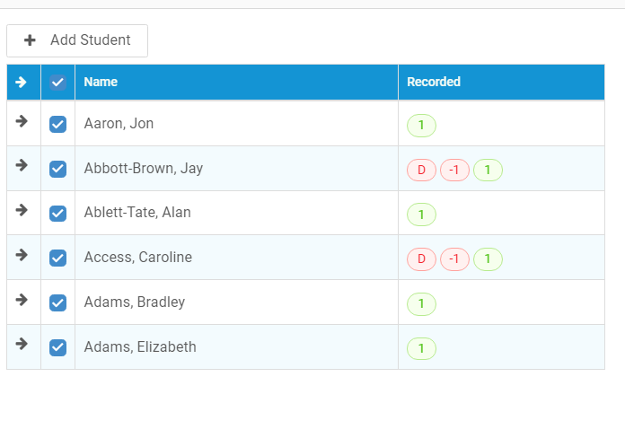The height and width of the screenshot is (438, 625).
Task: Open the arrow for Ablett-Tate, Alan
Action: (22, 210)
